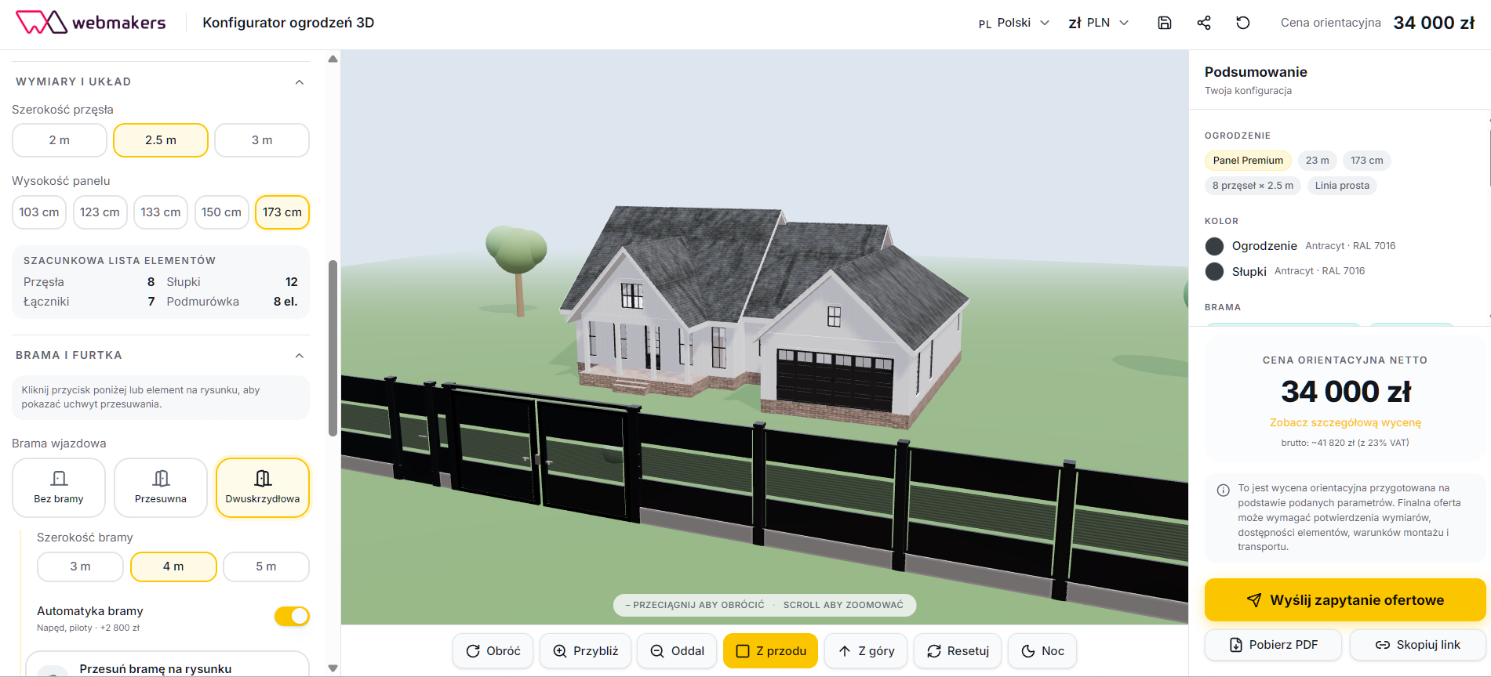This screenshot has height=677, width=1491.
Task: Click the Resetuj view button
Action: pyautogui.click(x=958, y=651)
